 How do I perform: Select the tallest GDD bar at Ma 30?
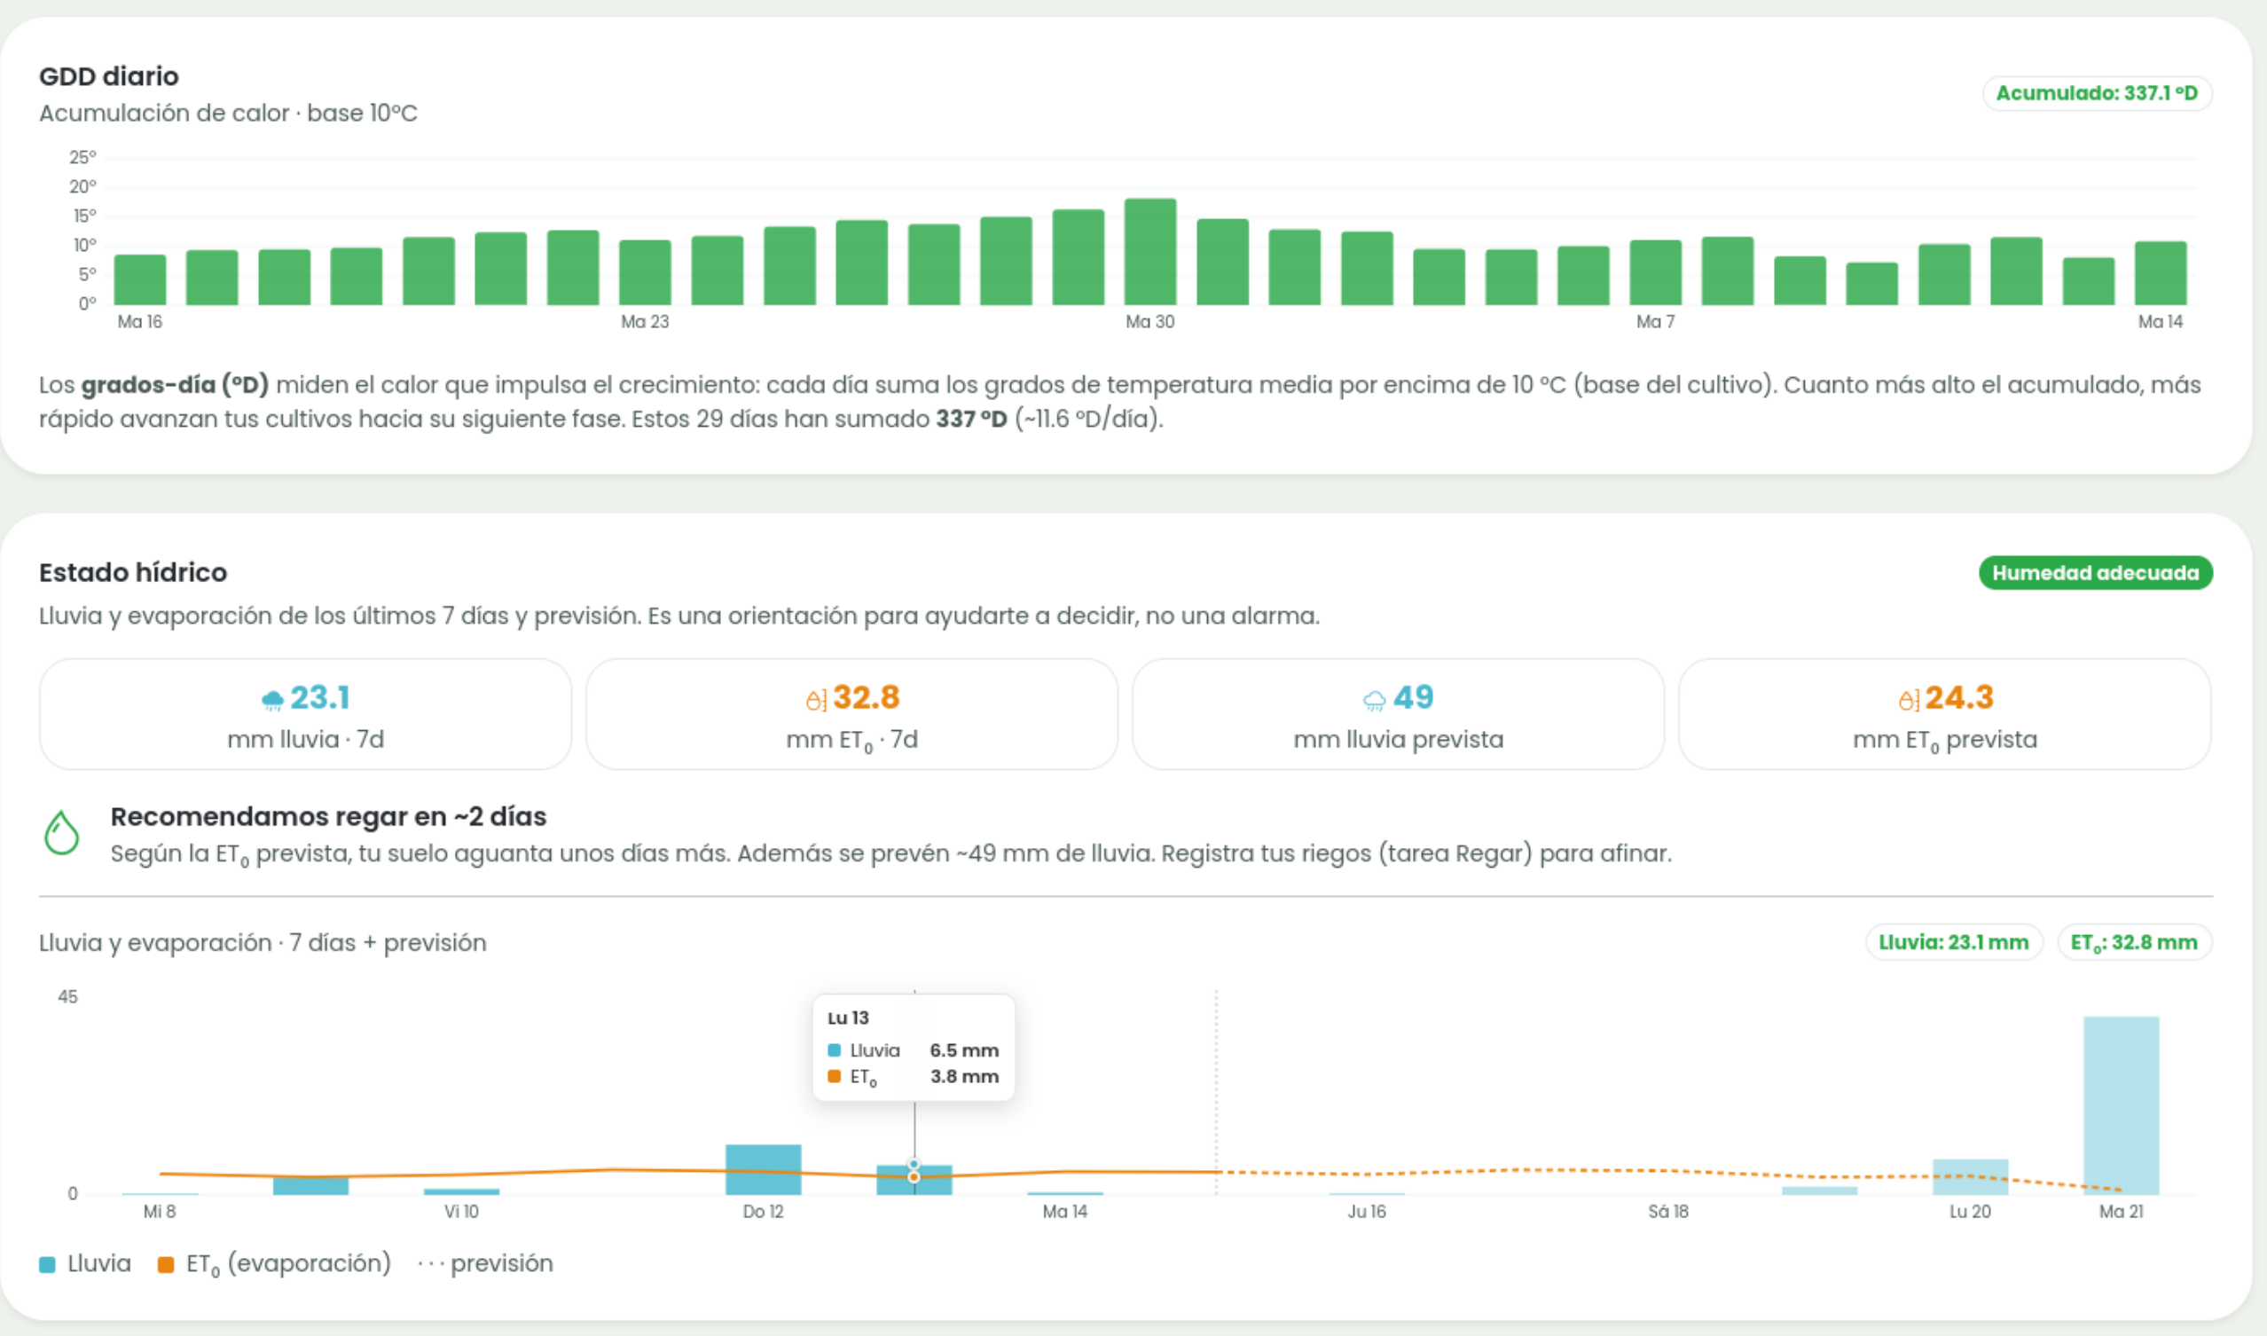click(1150, 252)
